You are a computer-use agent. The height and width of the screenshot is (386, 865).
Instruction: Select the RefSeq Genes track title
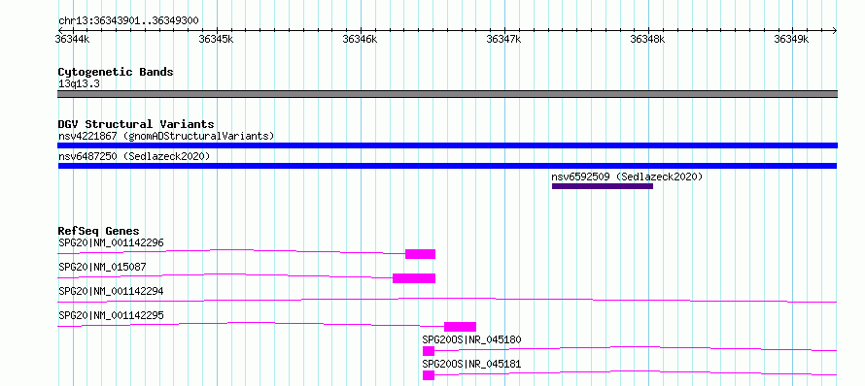click(99, 231)
